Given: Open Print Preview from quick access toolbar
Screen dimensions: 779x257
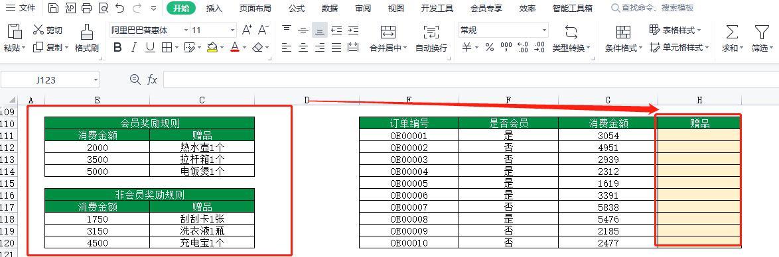Looking at the screenshot, I should pyautogui.click(x=104, y=8).
